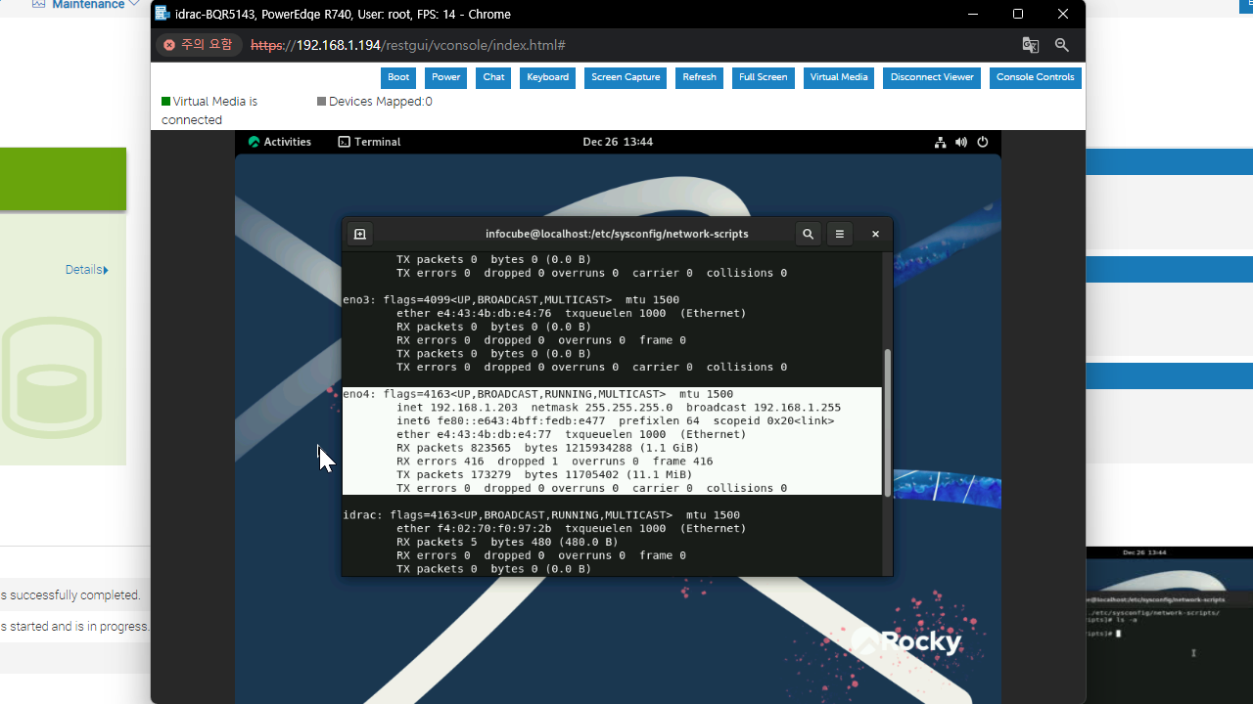Take a Screen Capture
This screenshot has width=1253, height=704.
[x=626, y=78]
